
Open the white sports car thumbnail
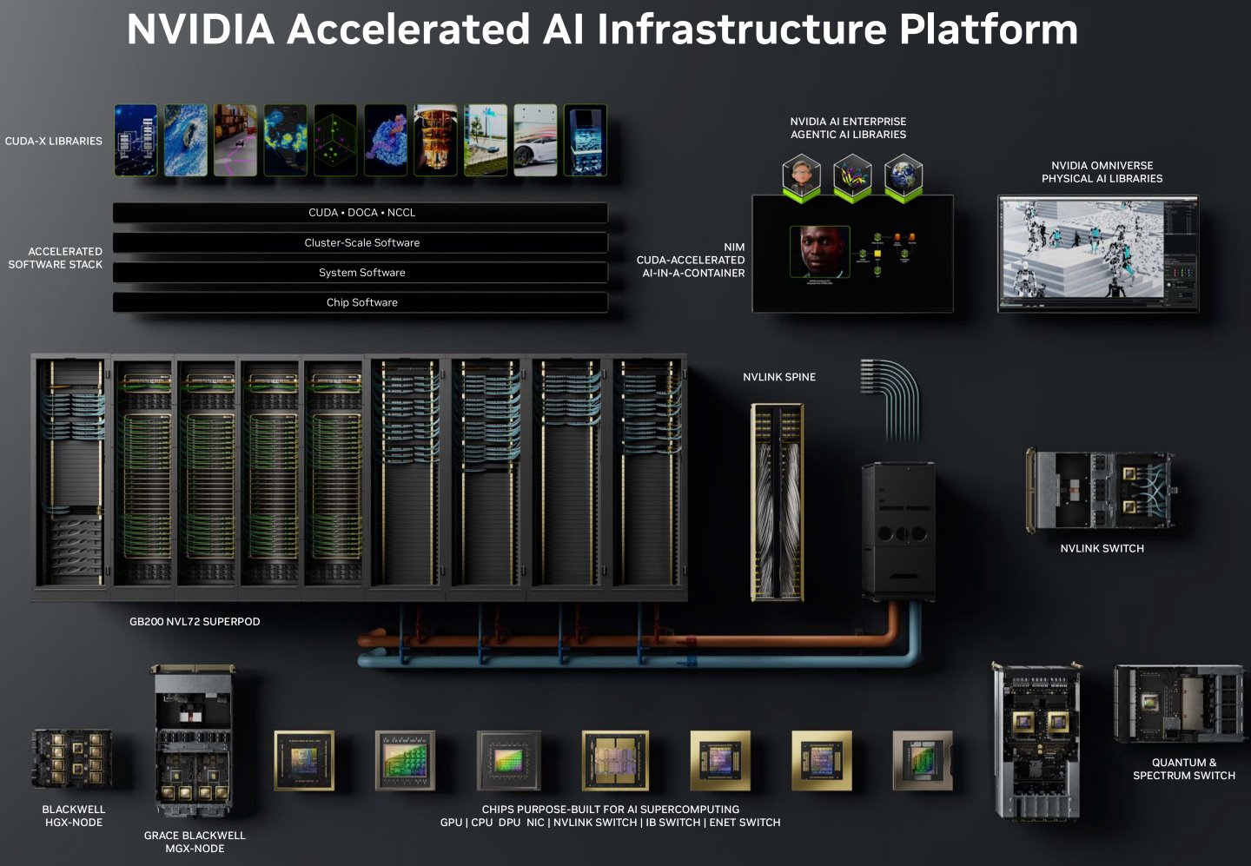click(x=535, y=141)
